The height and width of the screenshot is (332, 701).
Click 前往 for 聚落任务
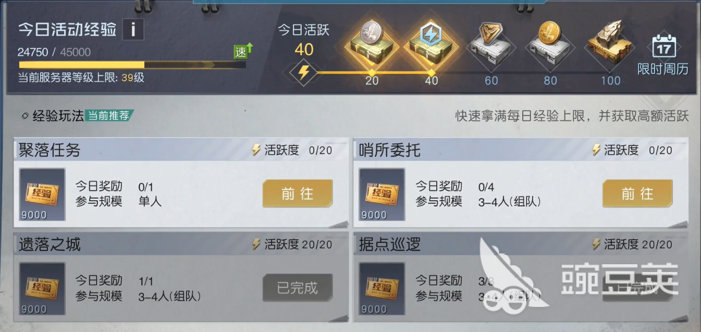[x=298, y=193]
